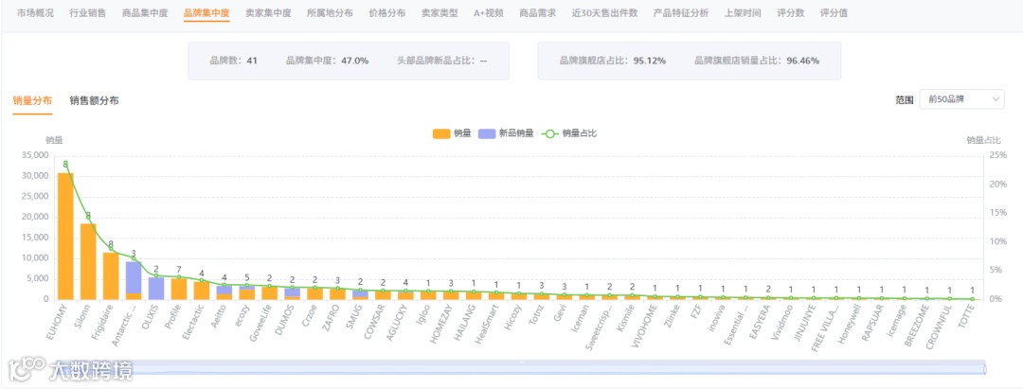Screen dimensions: 1023x389
Task: Toggle the 销量 legend series
Action: pos(451,133)
